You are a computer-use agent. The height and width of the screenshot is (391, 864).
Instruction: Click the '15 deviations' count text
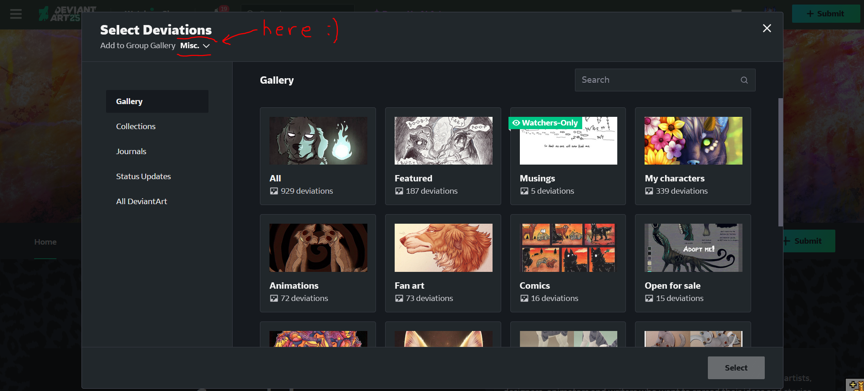tap(680, 298)
